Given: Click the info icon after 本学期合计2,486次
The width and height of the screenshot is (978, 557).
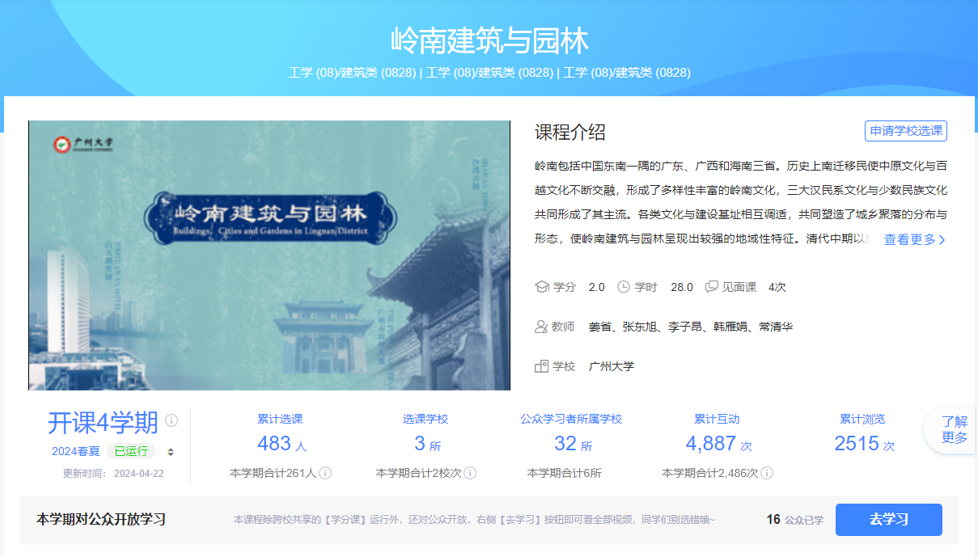Looking at the screenshot, I should point(767,473).
